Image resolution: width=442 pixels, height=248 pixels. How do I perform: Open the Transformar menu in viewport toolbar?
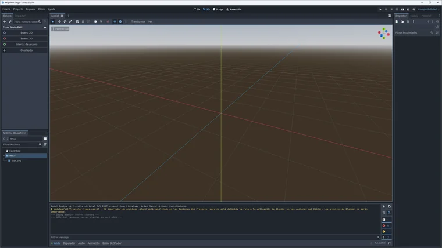(138, 21)
